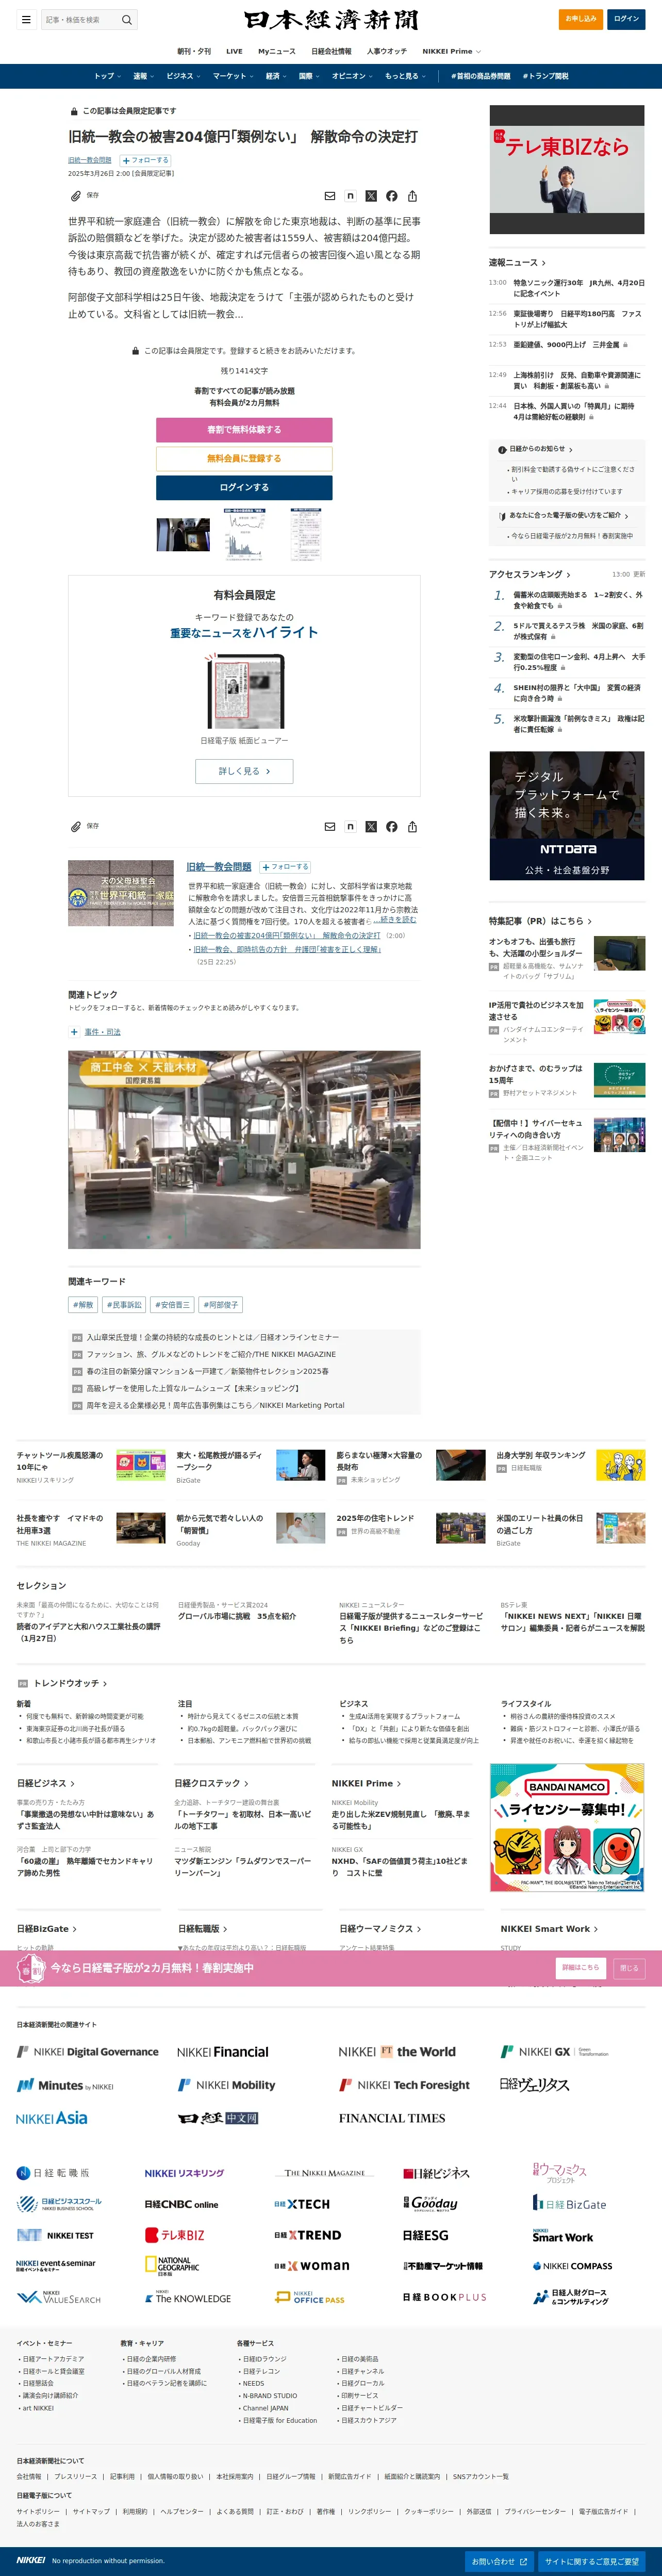Click the orange お申し込み button

pyautogui.click(x=580, y=19)
